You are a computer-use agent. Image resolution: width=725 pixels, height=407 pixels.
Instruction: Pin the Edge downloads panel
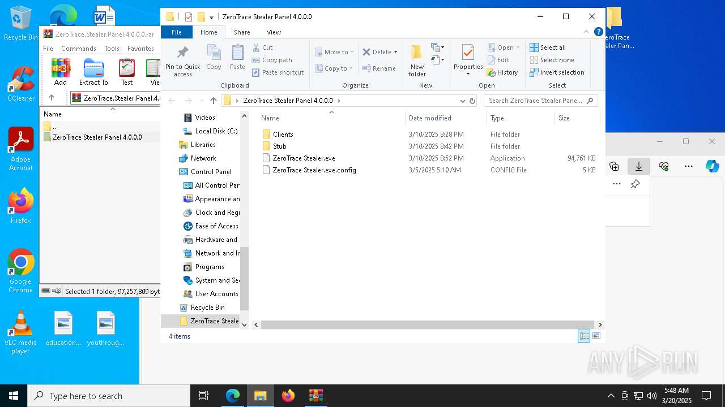[x=635, y=184]
